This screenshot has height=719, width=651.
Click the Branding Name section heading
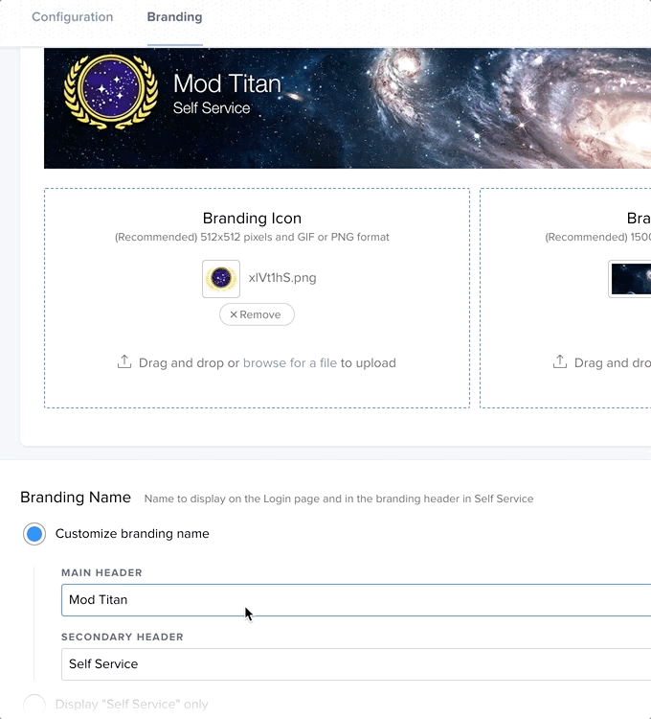[x=76, y=497]
